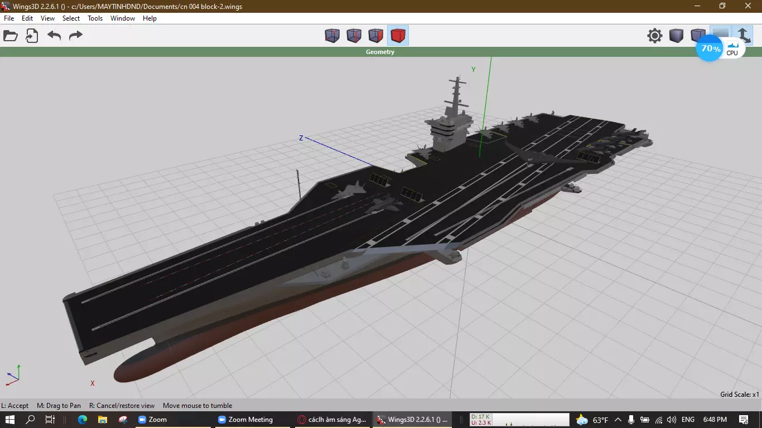Open the File menu
The height and width of the screenshot is (428, 762).
click(x=9, y=18)
